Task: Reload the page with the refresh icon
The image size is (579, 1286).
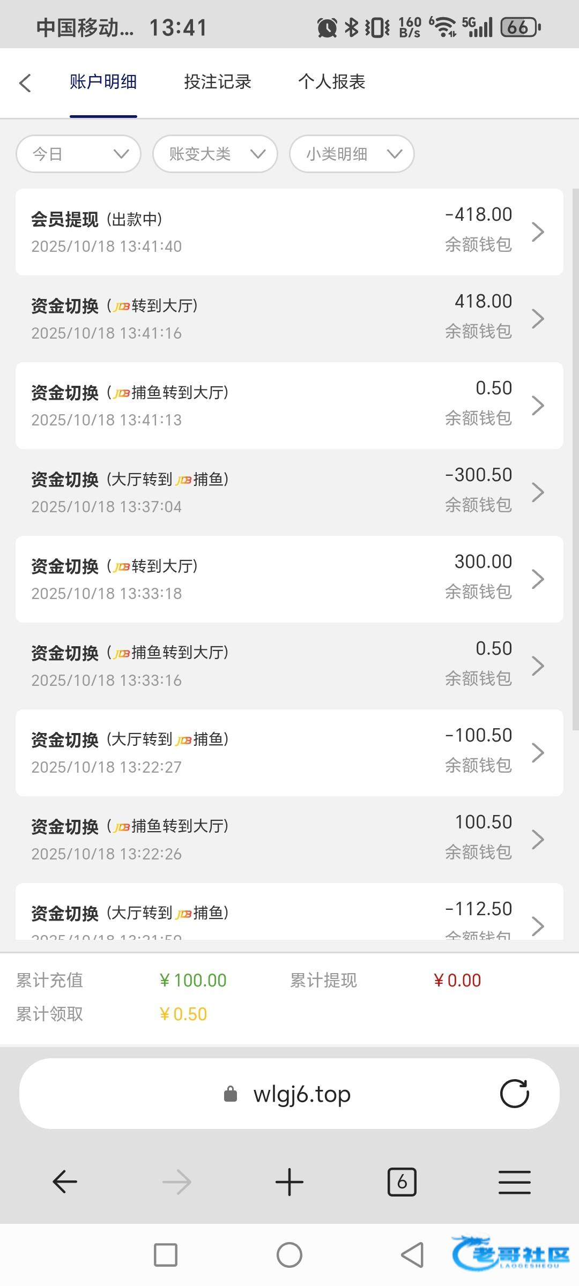Action: pos(514,1094)
